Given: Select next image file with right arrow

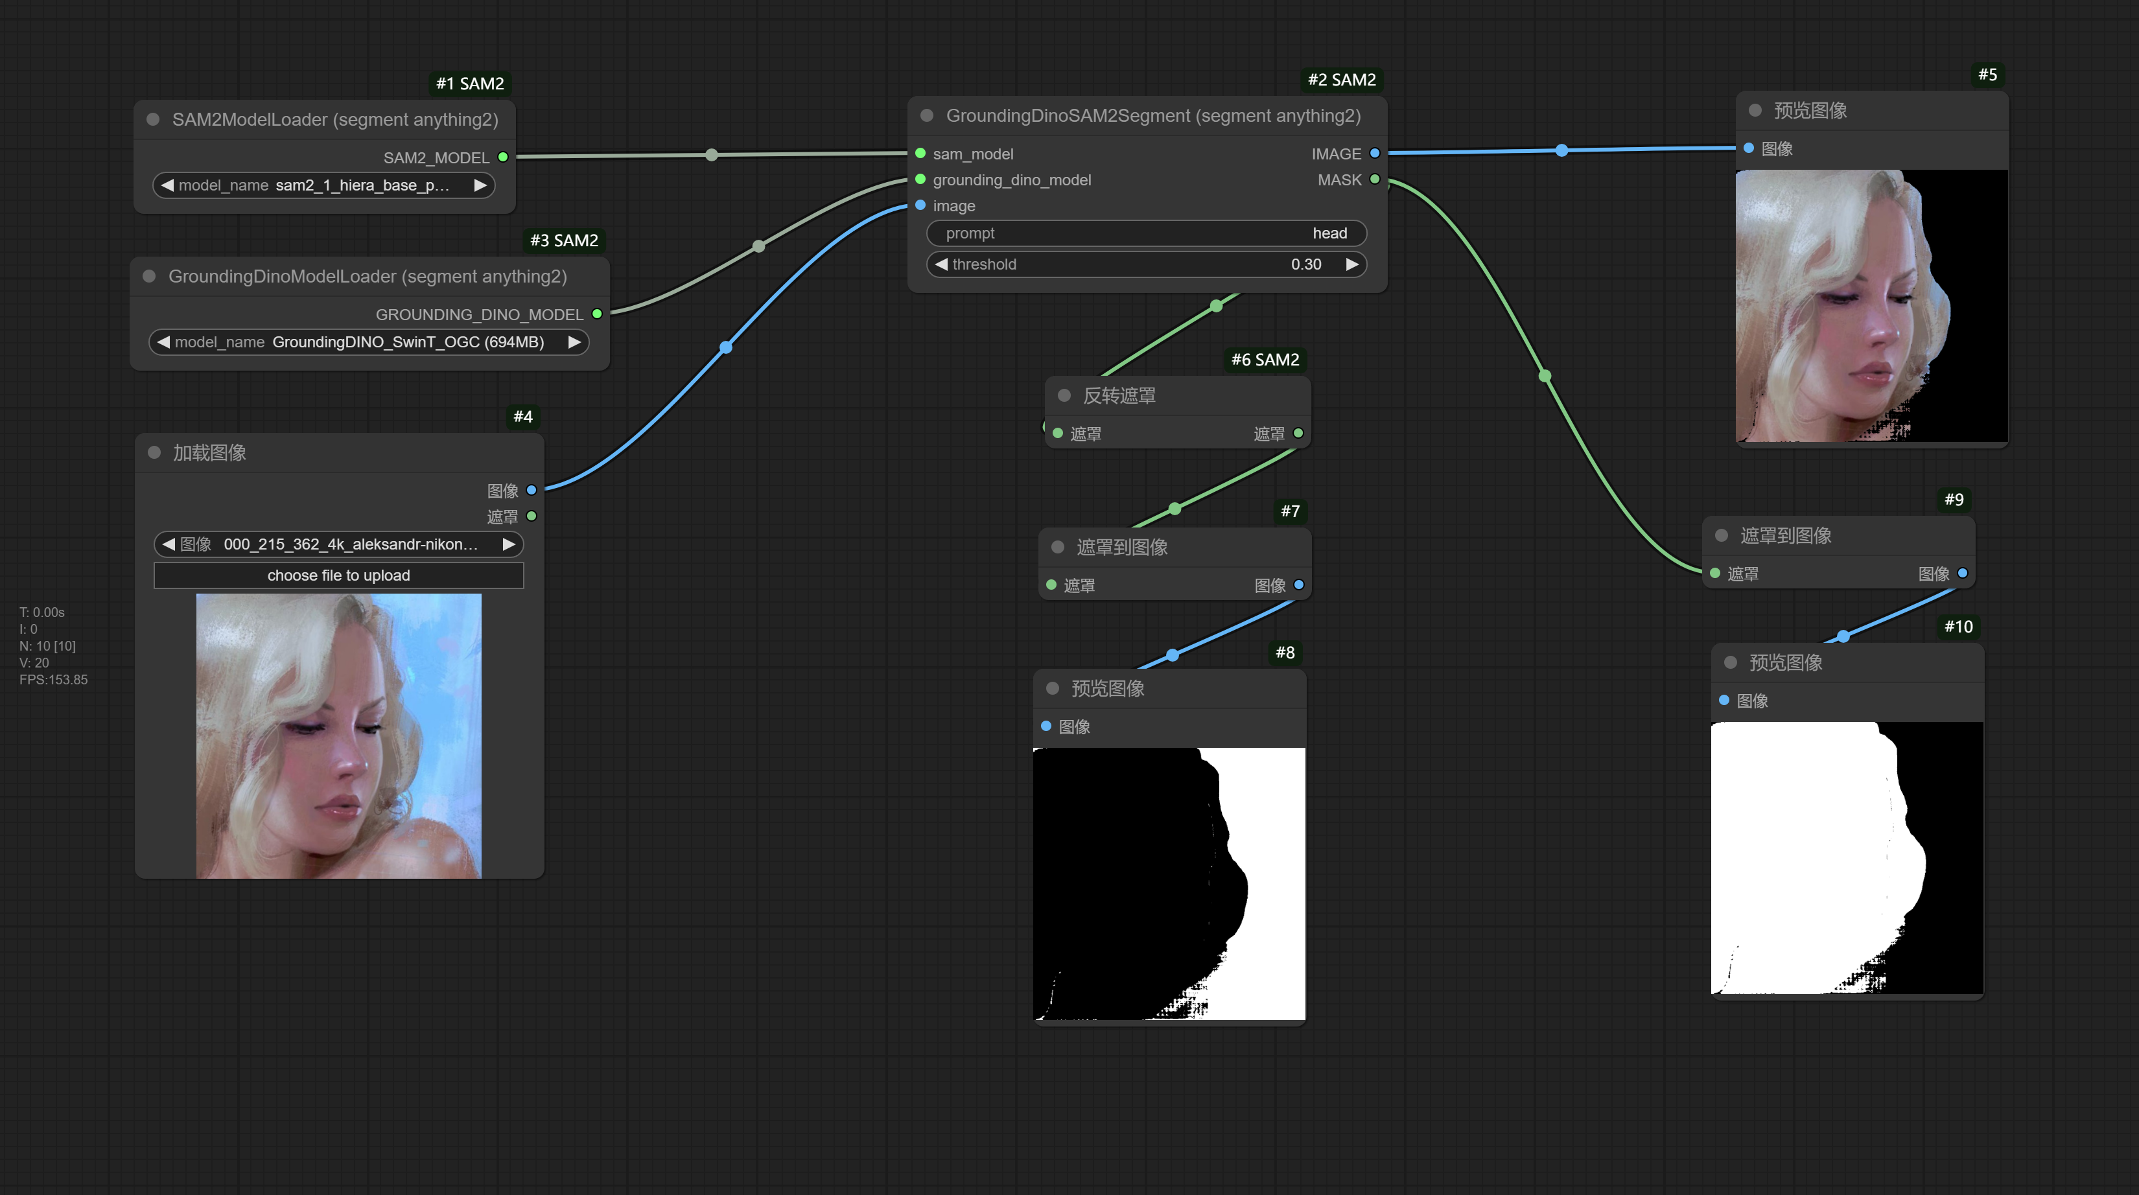Looking at the screenshot, I should pyautogui.click(x=509, y=544).
